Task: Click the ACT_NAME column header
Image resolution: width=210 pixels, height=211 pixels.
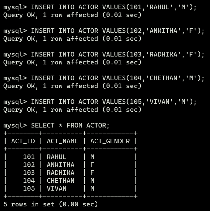Action: click(63, 141)
